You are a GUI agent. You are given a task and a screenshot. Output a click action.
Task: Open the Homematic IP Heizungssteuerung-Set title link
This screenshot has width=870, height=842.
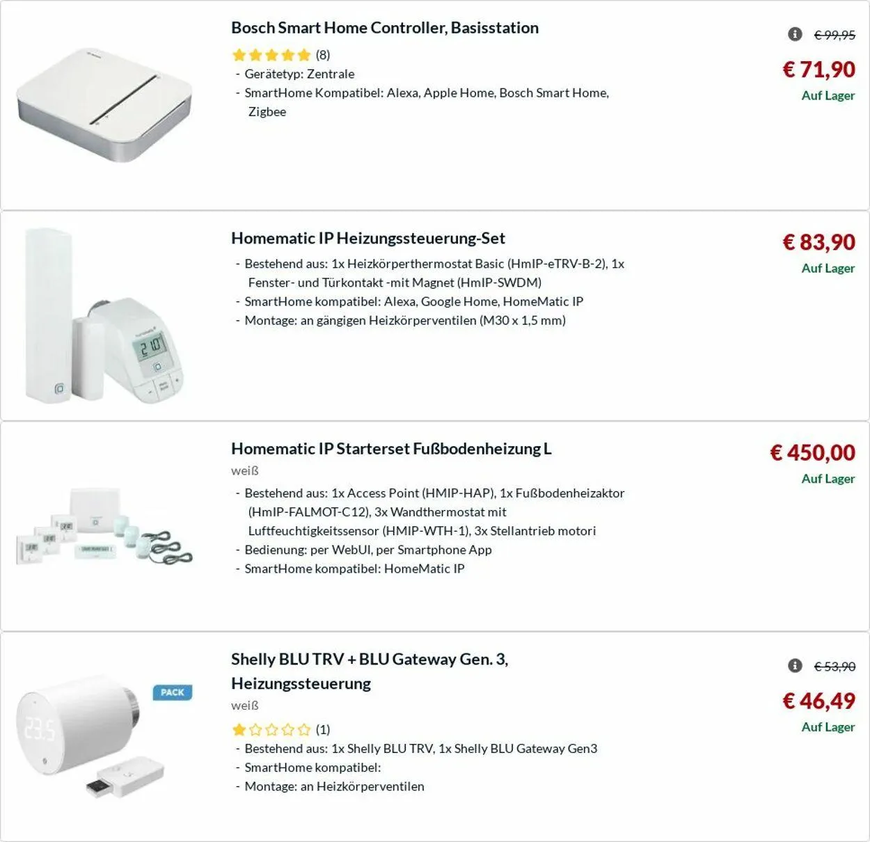tap(368, 238)
